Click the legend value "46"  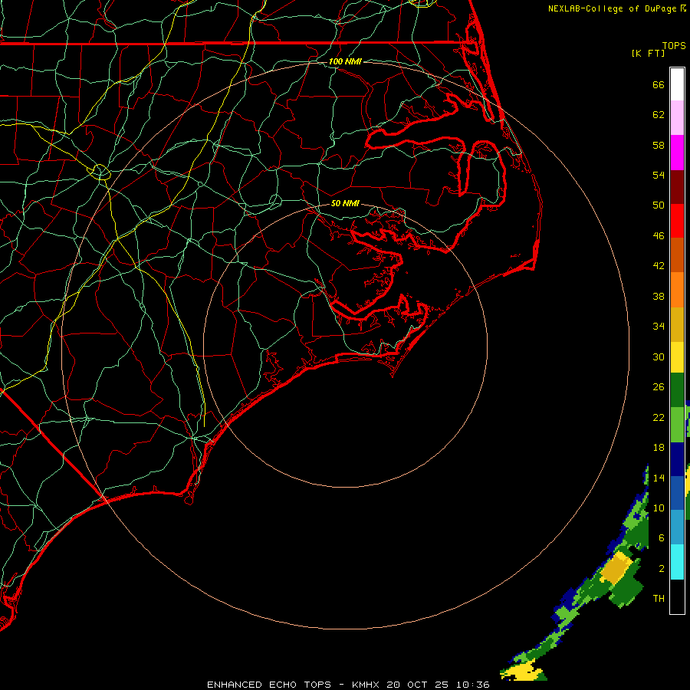(659, 236)
